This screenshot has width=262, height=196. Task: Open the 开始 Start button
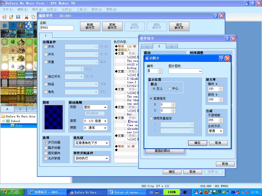12,192
